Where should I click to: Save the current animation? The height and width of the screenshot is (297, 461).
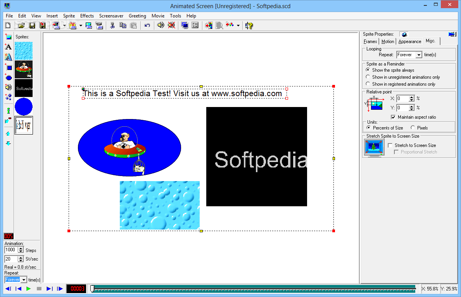[x=32, y=26]
